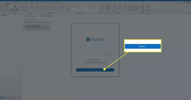Click the Connect button in the Outlook dialog
The width and height of the screenshot is (191, 100).
point(95,70)
